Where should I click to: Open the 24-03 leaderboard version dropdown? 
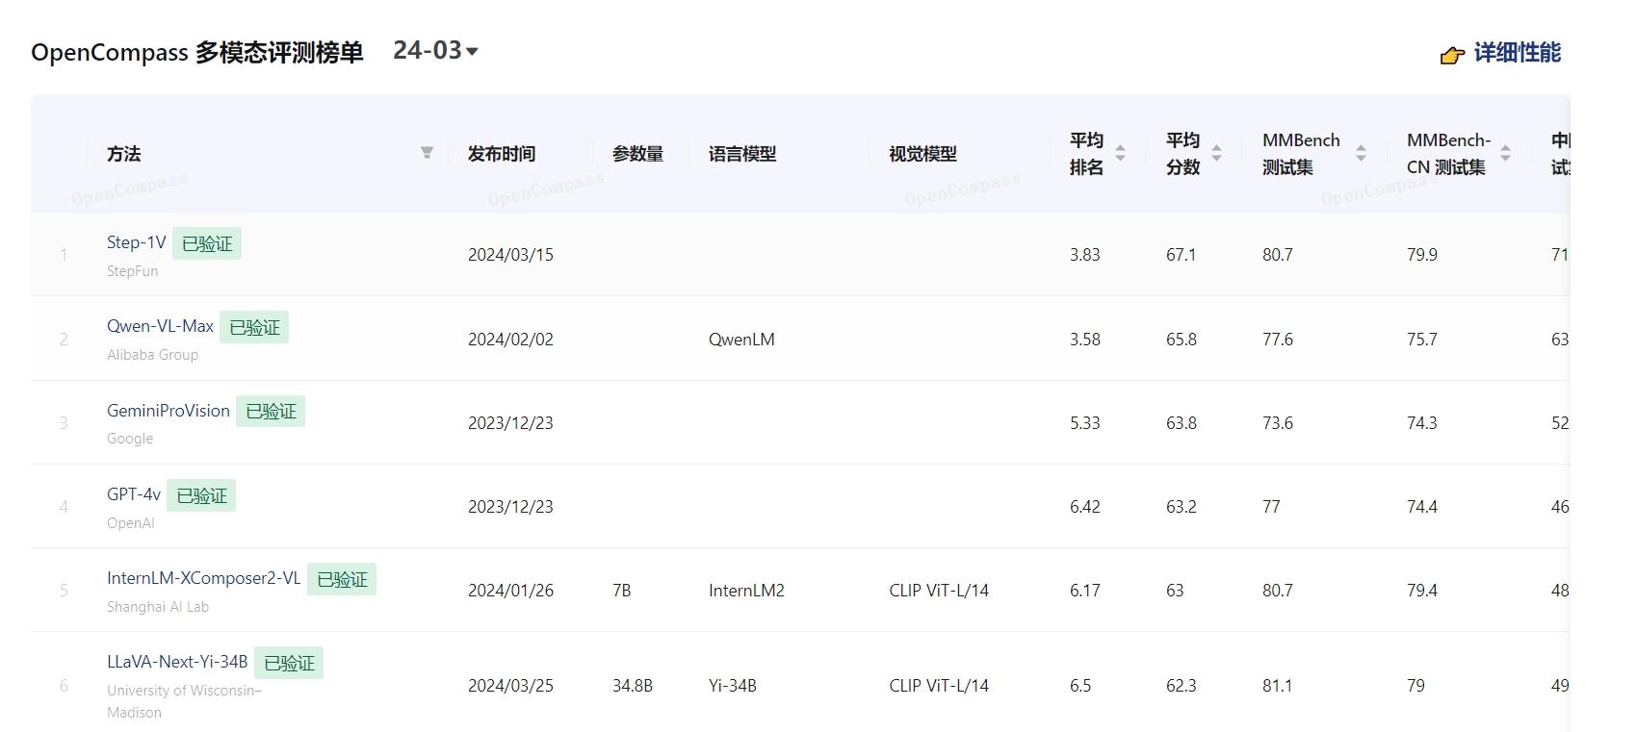pyautogui.click(x=435, y=51)
